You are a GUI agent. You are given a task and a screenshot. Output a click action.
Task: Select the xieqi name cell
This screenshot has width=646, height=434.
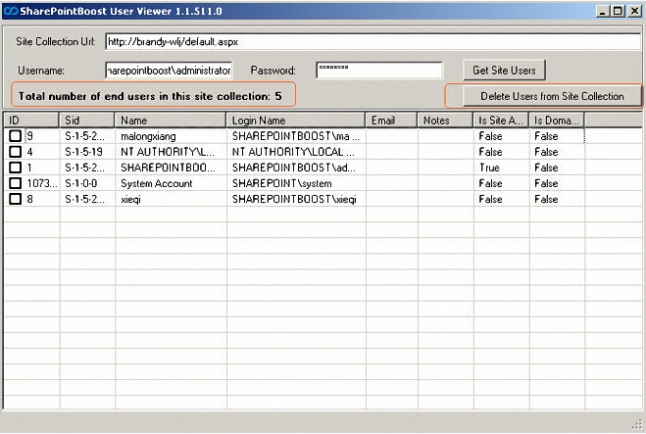[x=130, y=199]
